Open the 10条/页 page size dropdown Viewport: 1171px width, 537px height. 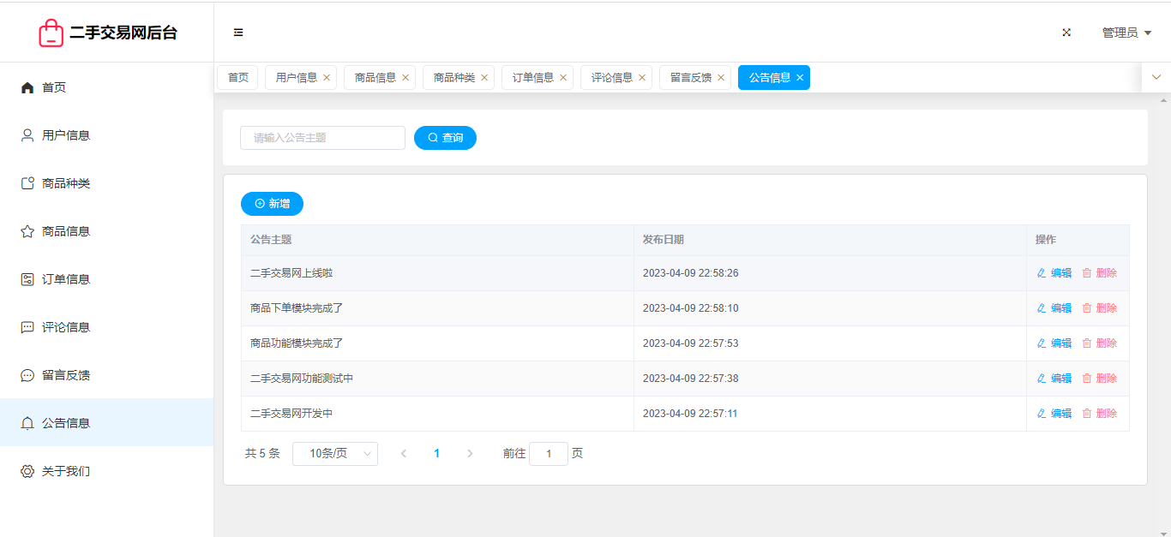coord(334,454)
